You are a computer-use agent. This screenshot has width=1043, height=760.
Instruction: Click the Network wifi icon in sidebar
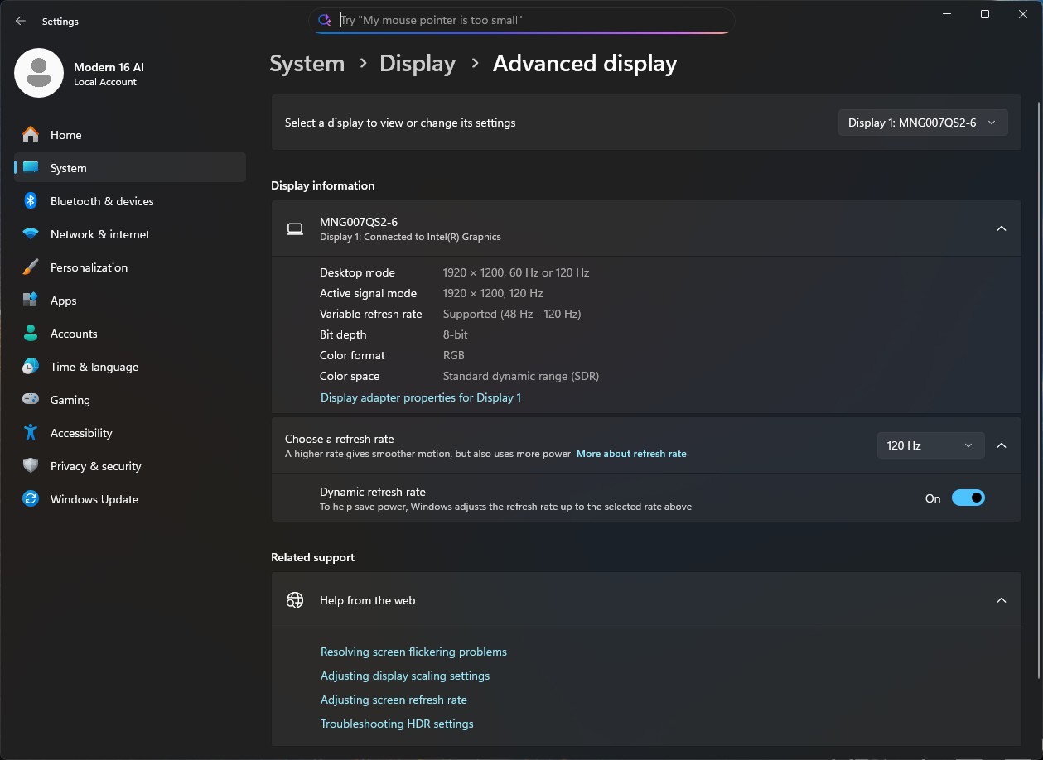tap(31, 234)
